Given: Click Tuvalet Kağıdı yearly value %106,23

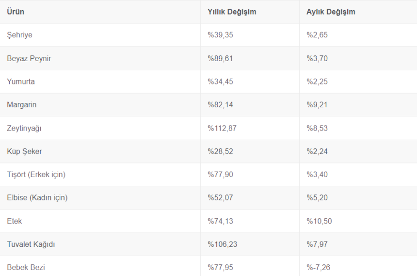Looking at the screenshot, I should [x=222, y=244].
